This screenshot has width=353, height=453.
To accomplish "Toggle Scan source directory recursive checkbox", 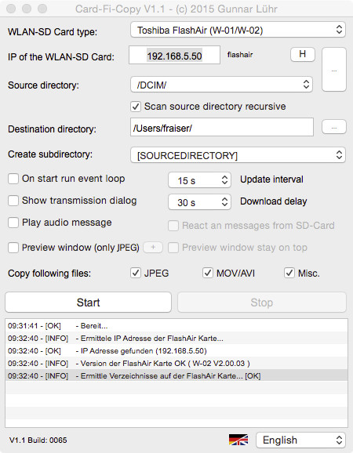I will pos(136,107).
